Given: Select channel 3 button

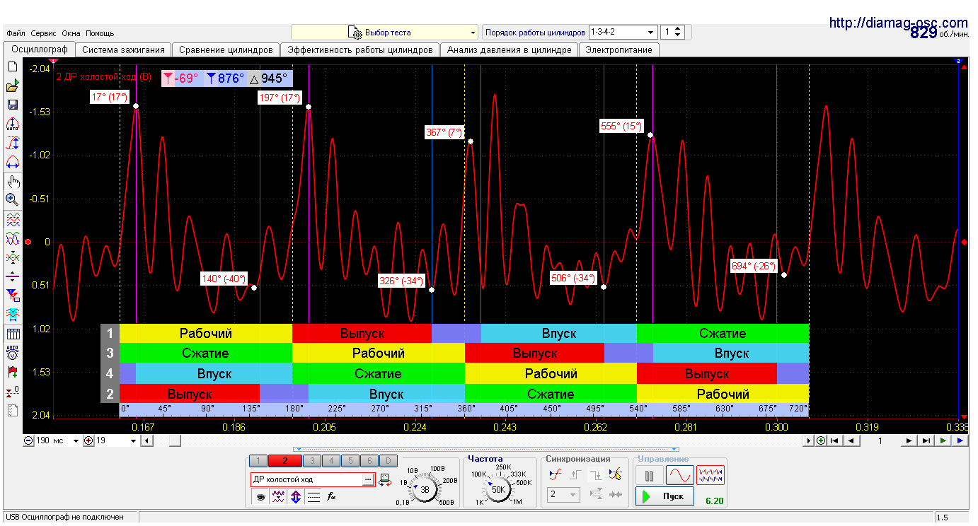Looking at the screenshot, I should (x=311, y=461).
